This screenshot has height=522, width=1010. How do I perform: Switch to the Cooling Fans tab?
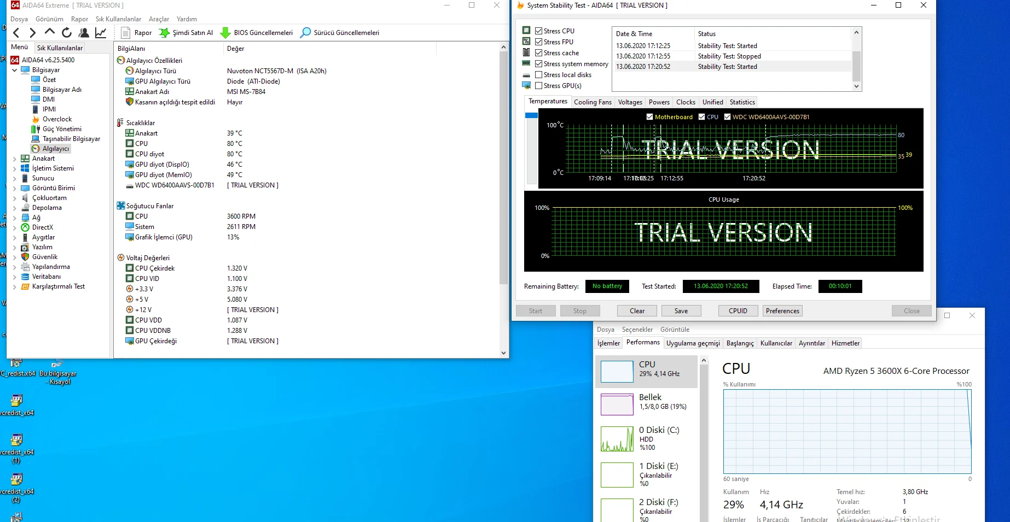pos(593,102)
